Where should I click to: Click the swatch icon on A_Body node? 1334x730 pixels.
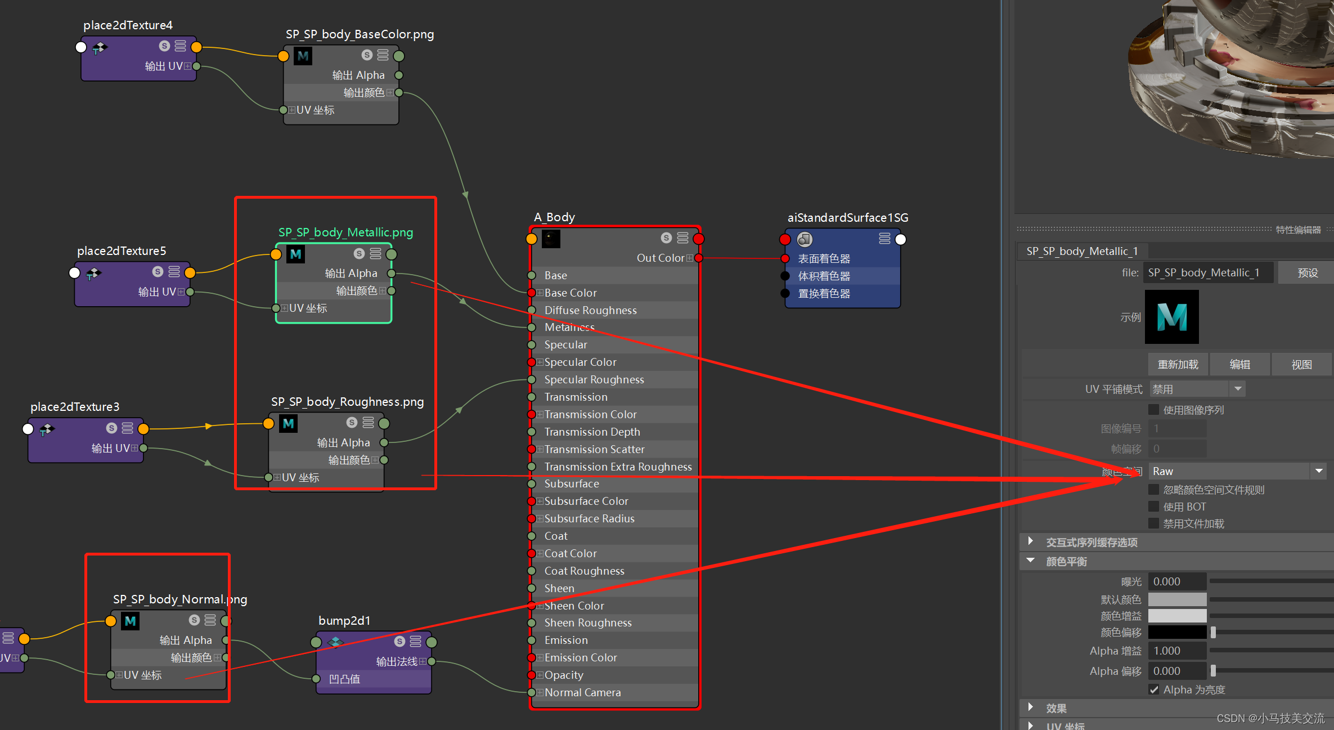pyautogui.click(x=551, y=239)
